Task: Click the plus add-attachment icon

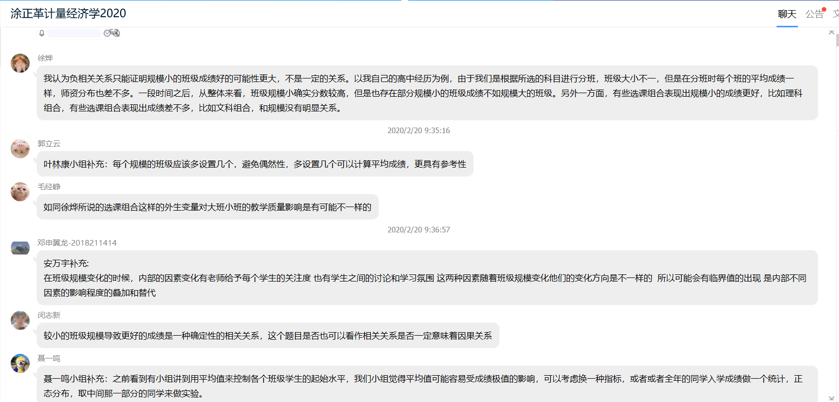Action: 116,33
